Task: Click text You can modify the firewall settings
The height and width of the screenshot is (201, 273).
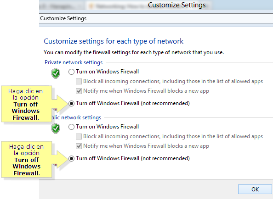Action: point(134,52)
